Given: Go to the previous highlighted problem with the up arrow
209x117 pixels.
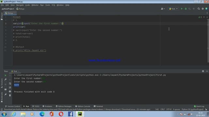Looking at the screenshot, I should (x=204, y=17).
